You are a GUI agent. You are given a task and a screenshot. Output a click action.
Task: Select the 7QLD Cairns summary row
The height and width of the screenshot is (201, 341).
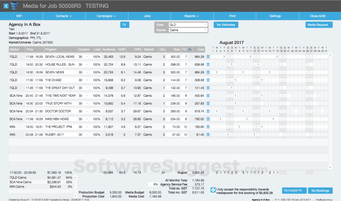click(40, 178)
